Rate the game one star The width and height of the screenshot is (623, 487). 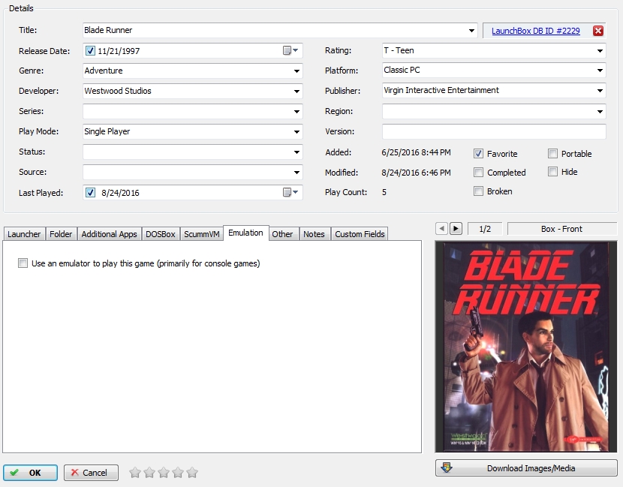(135, 472)
